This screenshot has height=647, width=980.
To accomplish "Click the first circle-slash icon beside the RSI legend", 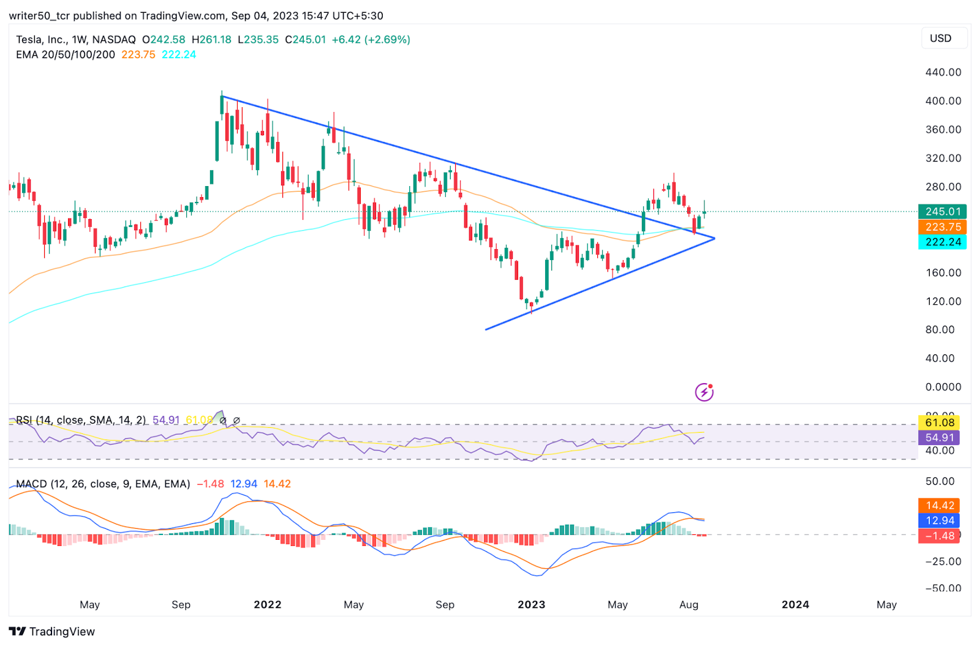I will 223,421.
